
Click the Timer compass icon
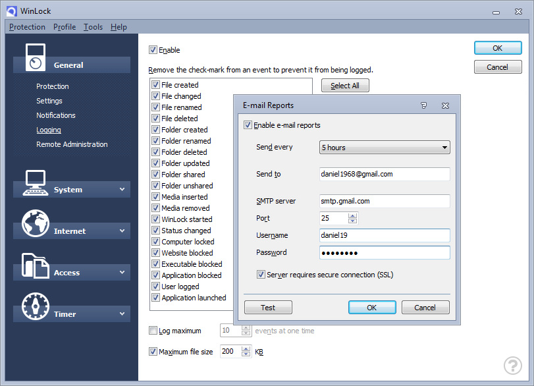(36, 306)
